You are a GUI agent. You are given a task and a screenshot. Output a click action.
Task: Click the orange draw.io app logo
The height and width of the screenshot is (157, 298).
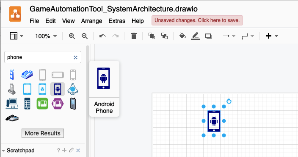tap(15, 14)
